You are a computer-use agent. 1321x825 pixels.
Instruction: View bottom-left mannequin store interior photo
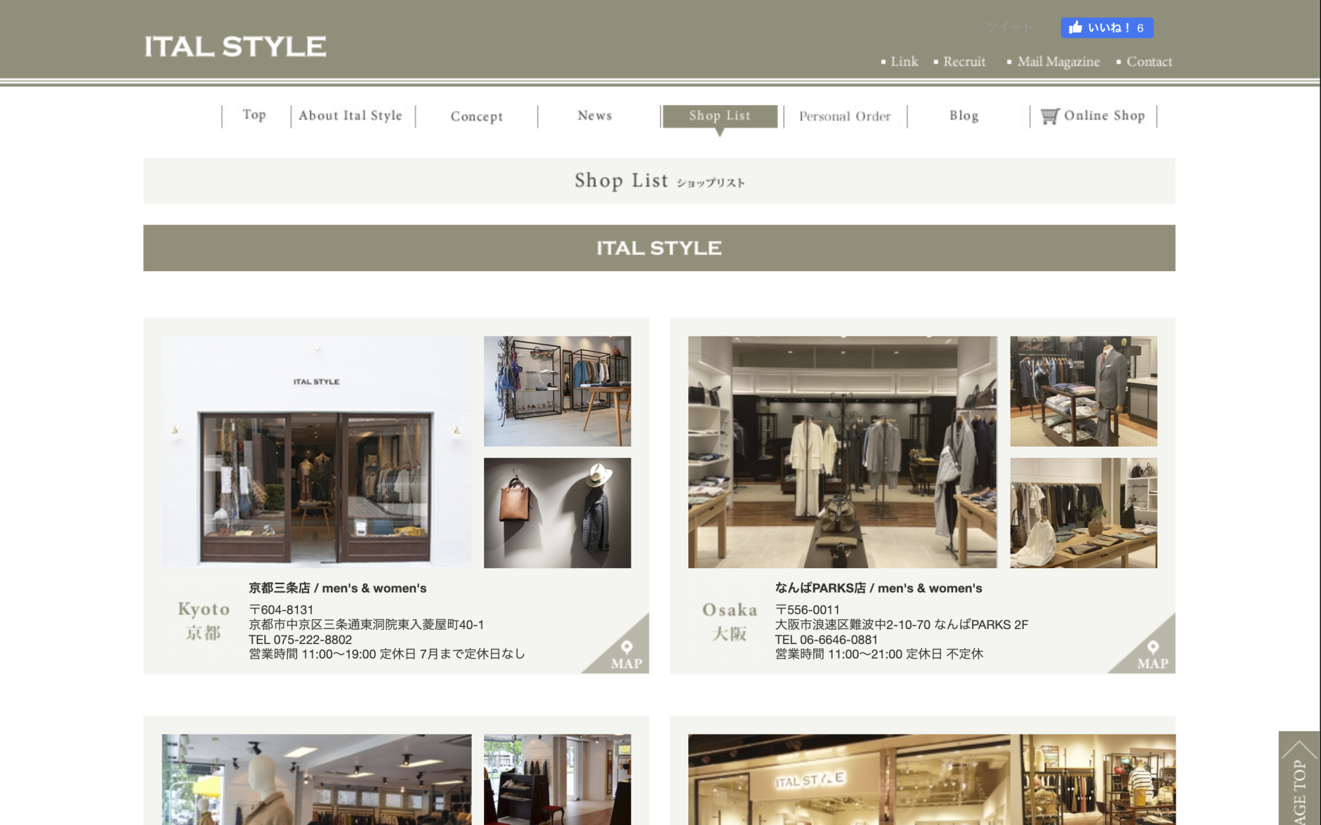tap(316, 779)
